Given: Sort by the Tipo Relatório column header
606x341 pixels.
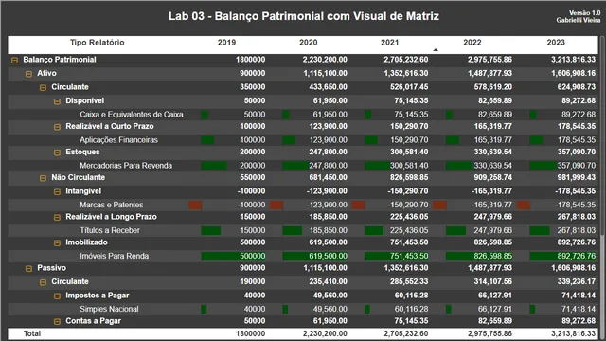Looking at the screenshot, I should pos(97,43).
